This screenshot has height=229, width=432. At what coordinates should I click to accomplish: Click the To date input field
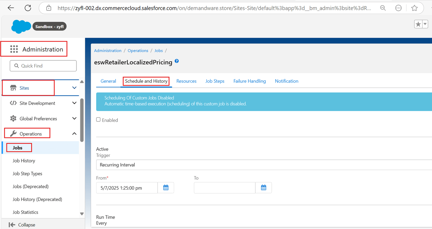[224, 188]
